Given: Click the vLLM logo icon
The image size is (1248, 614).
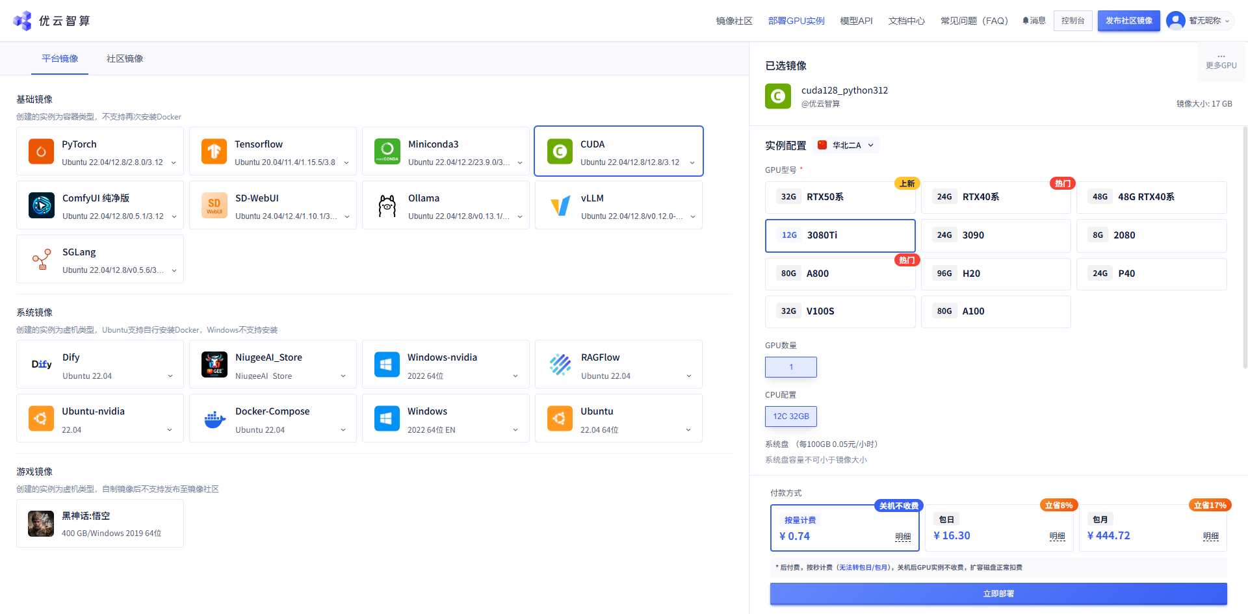Looking at the screenshot, I should click(x=560, y=205).
